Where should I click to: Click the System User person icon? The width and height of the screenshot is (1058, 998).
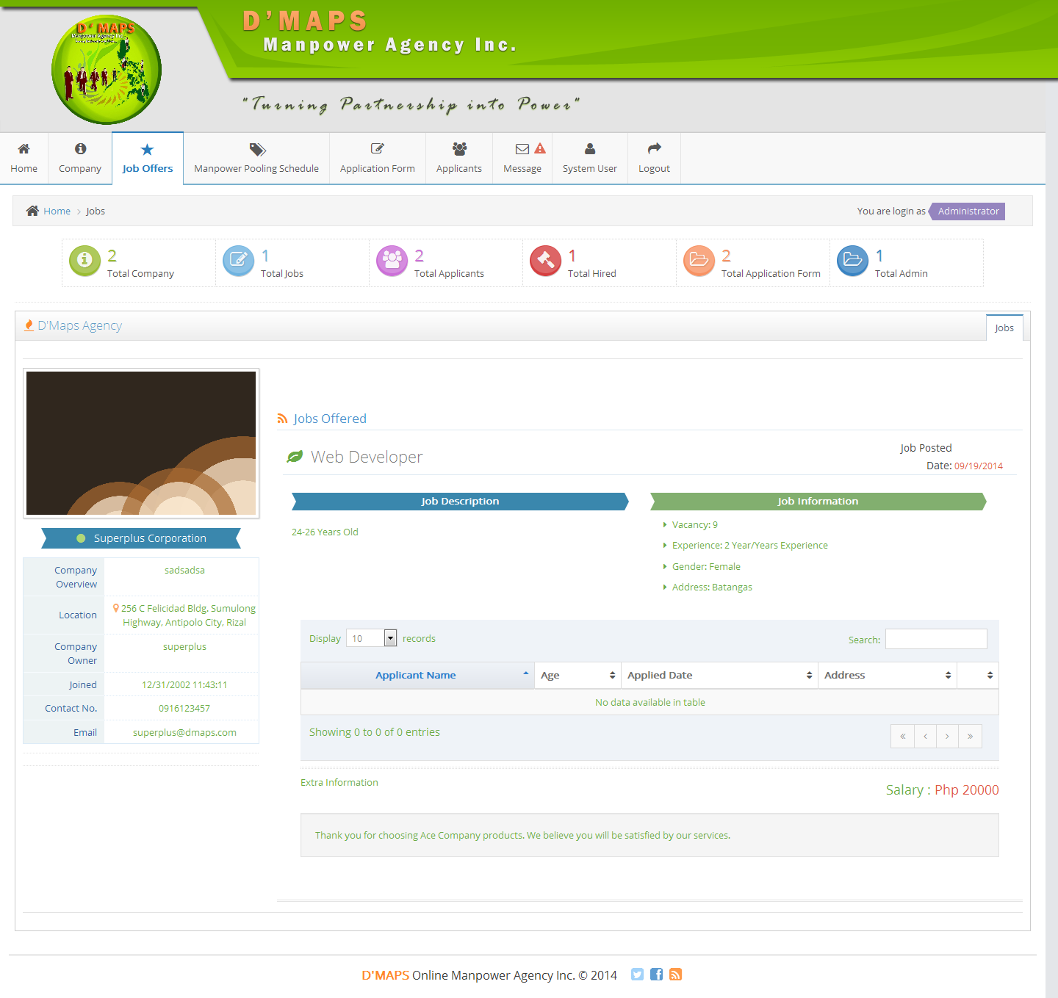click(x=590, y=149)
